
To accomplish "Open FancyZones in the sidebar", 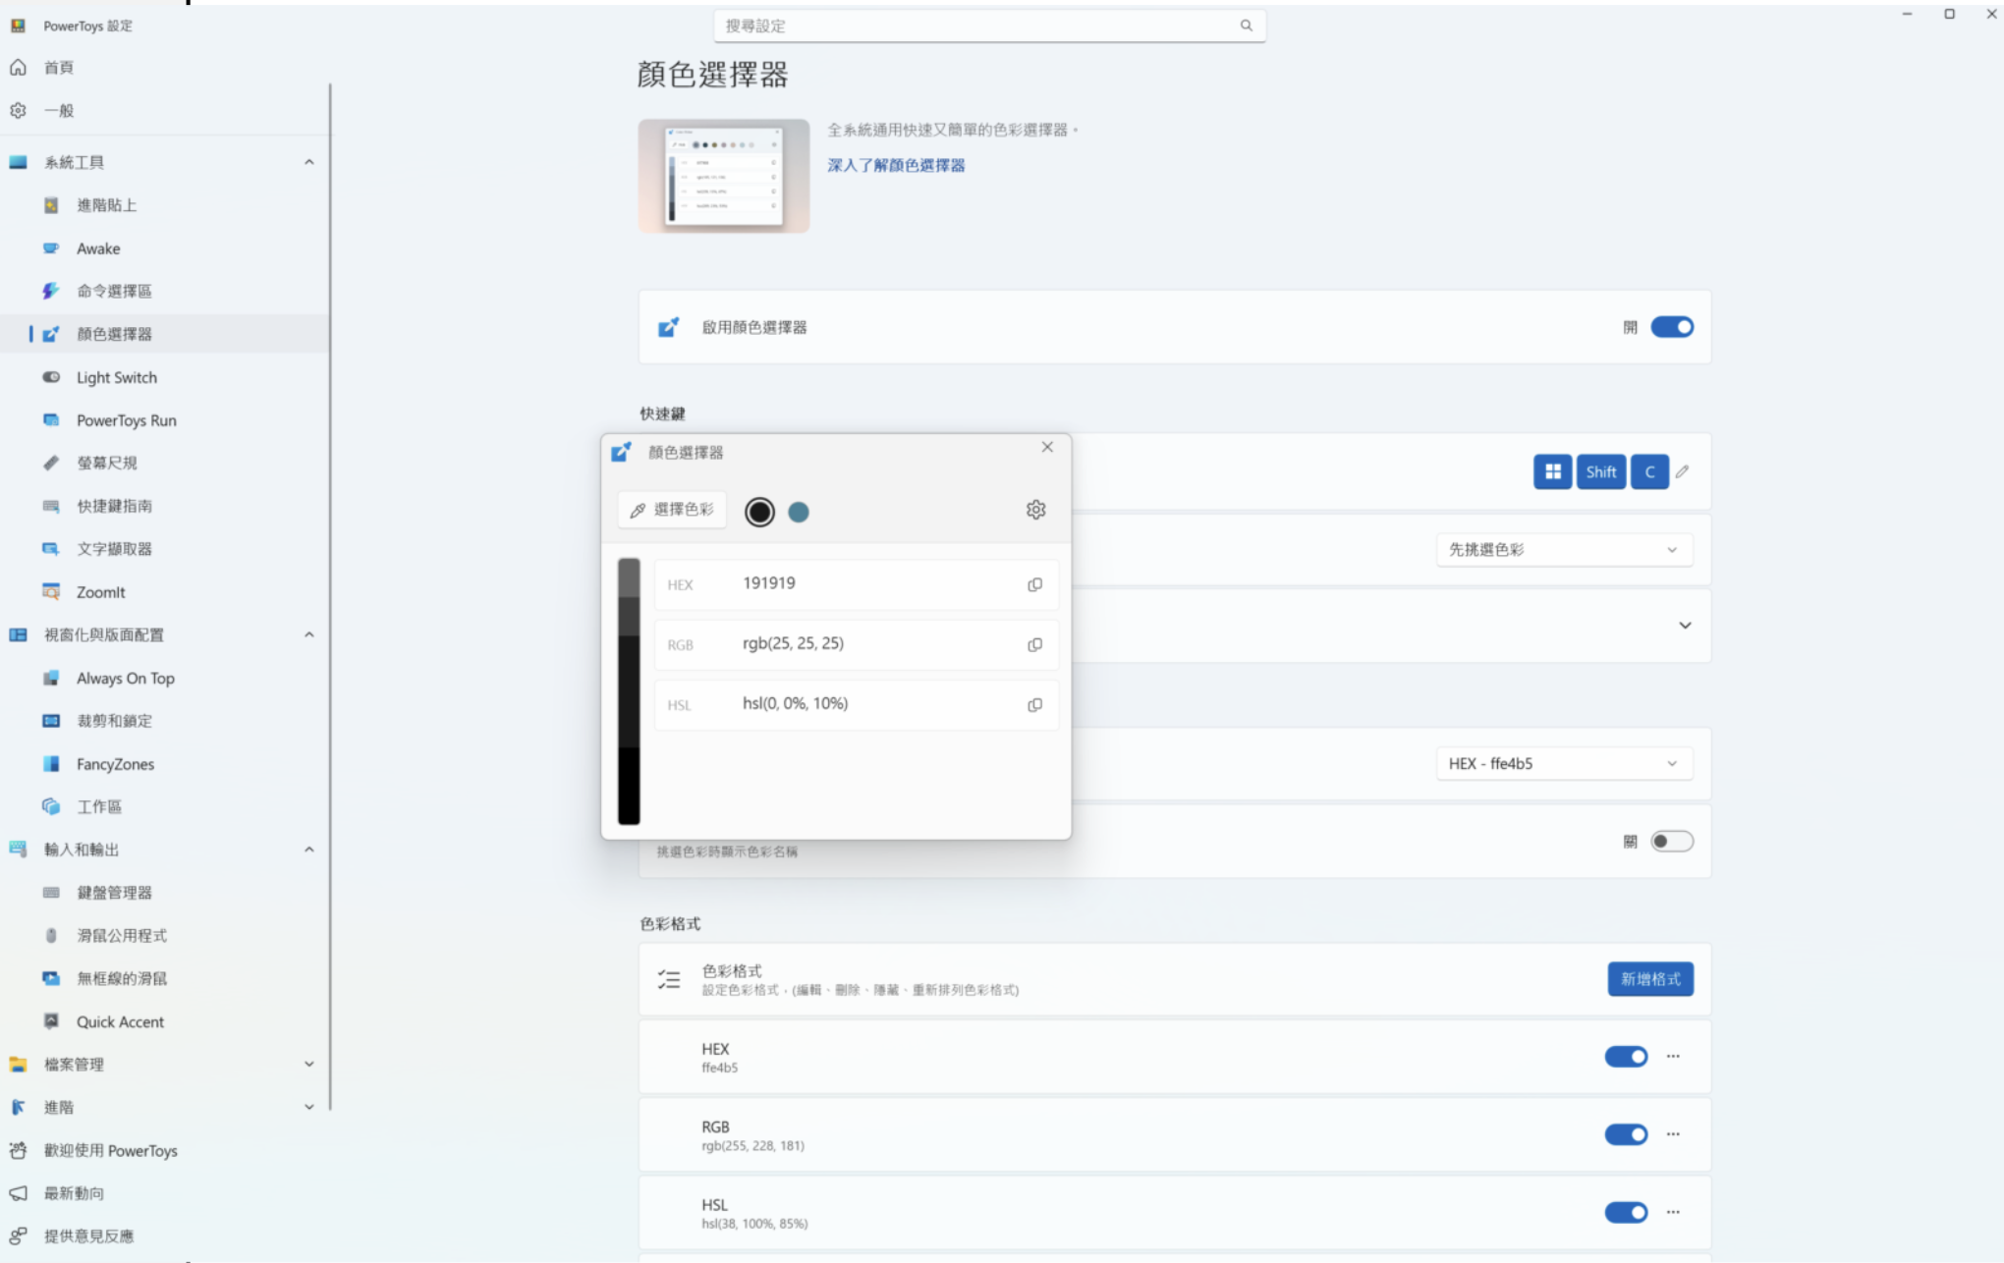I will tap(115, 764).
